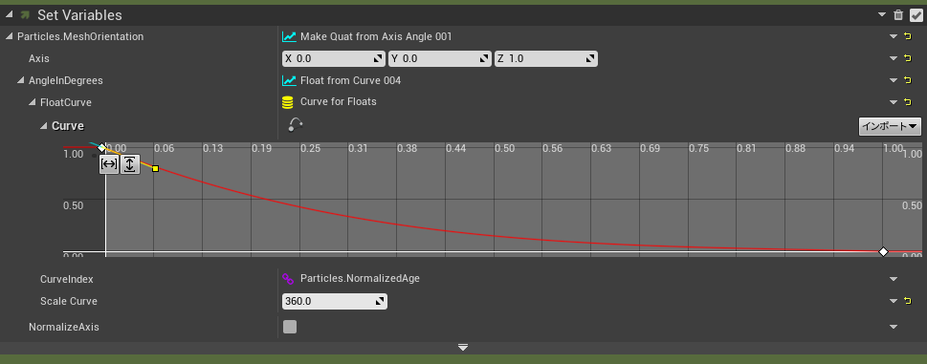The width and height of the screenshot is (927, 364).
Task: Reset Scale Curve to default with yellow arrow
Action: click(x=908, y=302)
